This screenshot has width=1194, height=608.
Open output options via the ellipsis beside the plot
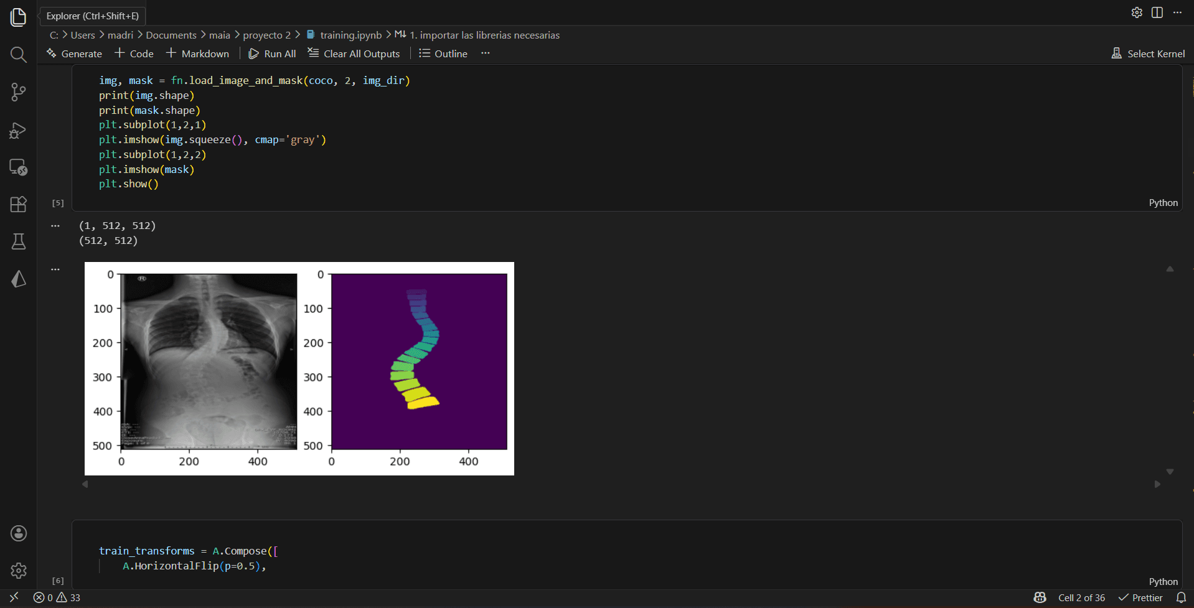click(x=55, y=269)
